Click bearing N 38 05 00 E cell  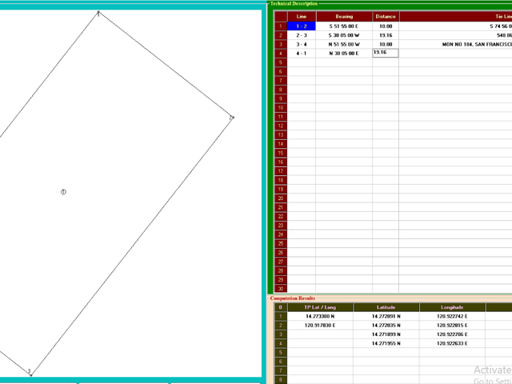344,54
